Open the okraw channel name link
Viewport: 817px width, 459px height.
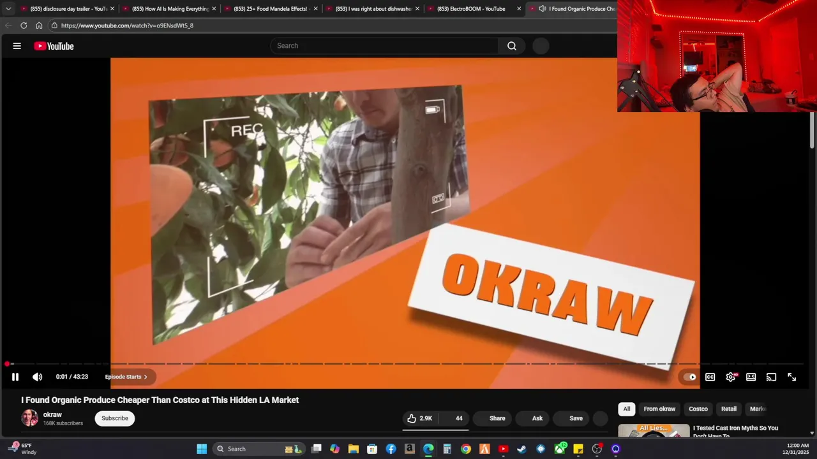tap(52, 414)
